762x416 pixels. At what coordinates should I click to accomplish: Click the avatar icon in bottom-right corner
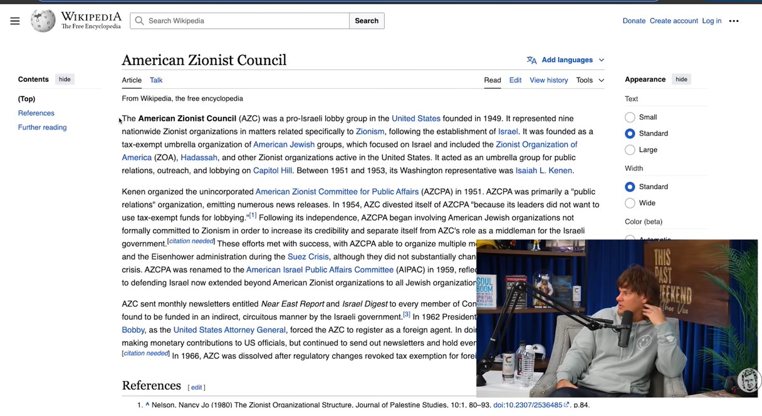tap(748, 380)
